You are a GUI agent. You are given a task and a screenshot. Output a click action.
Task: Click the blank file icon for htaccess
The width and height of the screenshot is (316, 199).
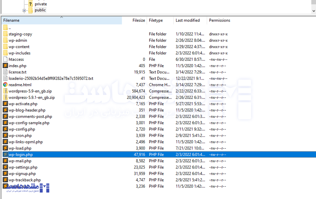coord(5,60)
